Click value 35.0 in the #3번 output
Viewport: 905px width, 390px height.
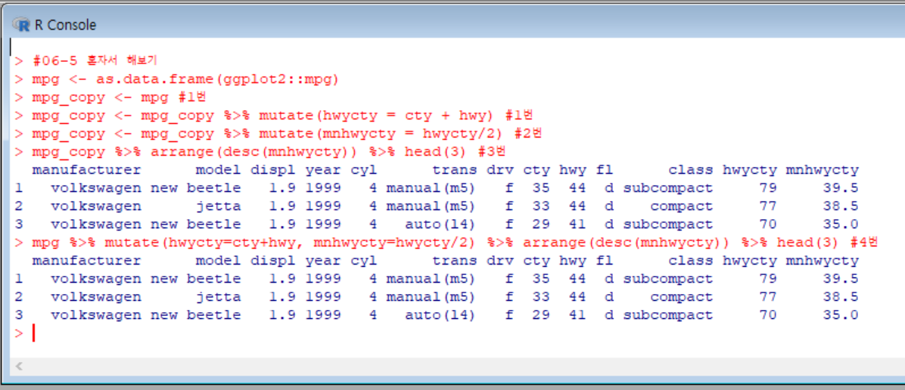(x=841, y=224)
